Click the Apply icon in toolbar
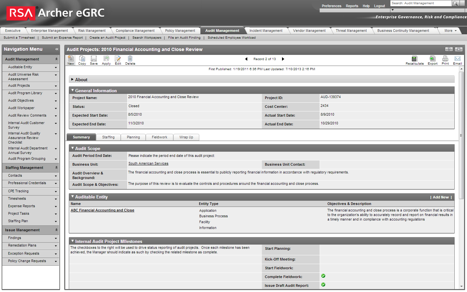 point(106,58)
